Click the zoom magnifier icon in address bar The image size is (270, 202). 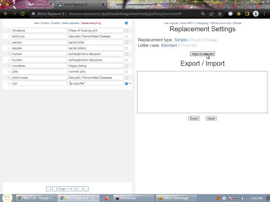point(203,14)
